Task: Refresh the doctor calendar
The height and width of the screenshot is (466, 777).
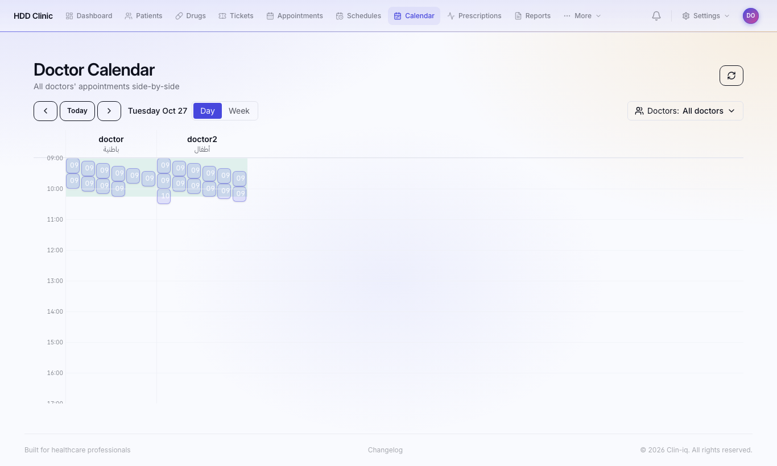Action: coord(731,76)
